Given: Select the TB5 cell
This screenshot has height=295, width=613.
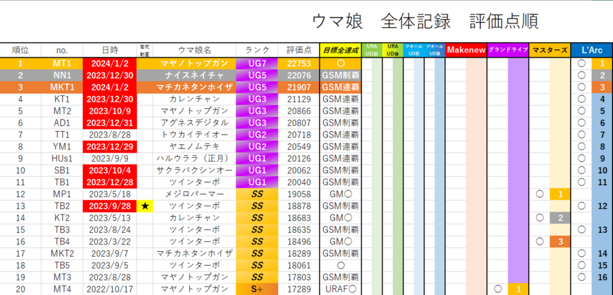Looking at the screenshot, I should [62, 265].
